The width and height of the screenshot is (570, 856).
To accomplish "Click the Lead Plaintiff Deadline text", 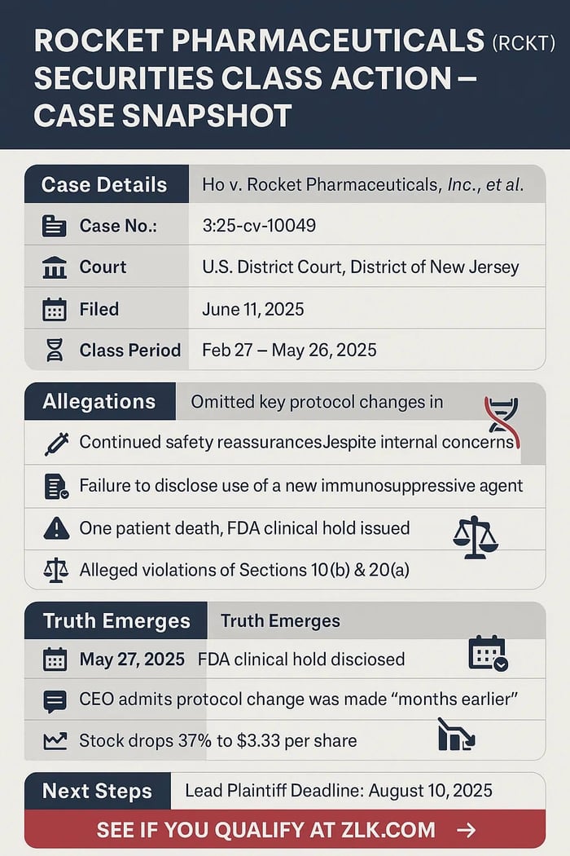I will click(x=338, y=790).
